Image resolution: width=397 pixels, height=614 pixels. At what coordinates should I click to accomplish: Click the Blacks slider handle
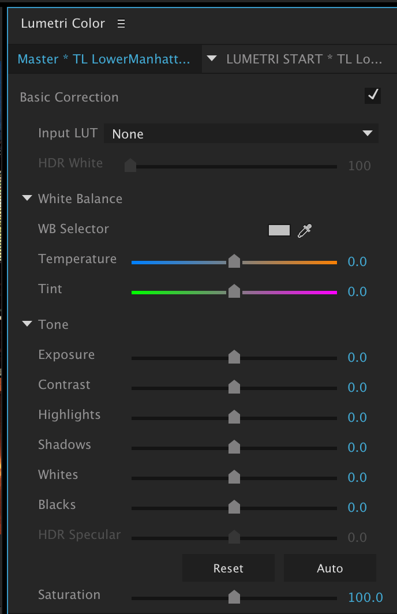pyautogui.click(x=234, y=506)
